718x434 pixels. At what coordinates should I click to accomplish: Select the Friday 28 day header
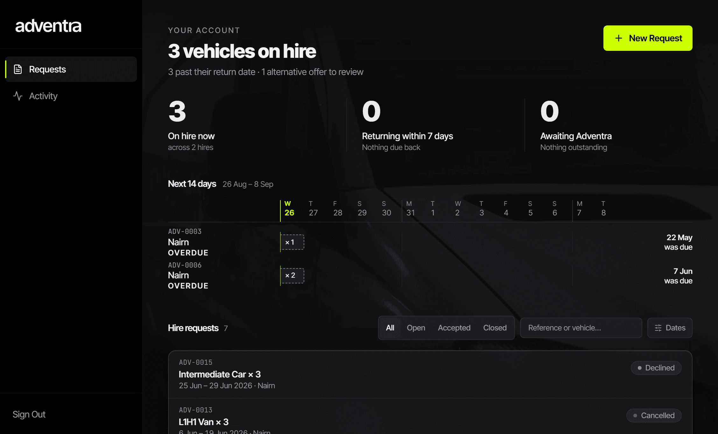point(337,208)
